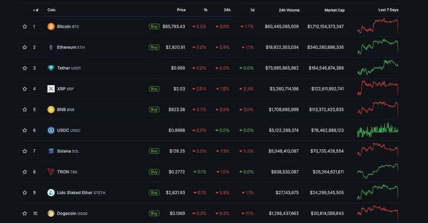This screenshot has width=428, height=223.
Task: Click the USDC coin logo icon
Action: pos(51,130)
